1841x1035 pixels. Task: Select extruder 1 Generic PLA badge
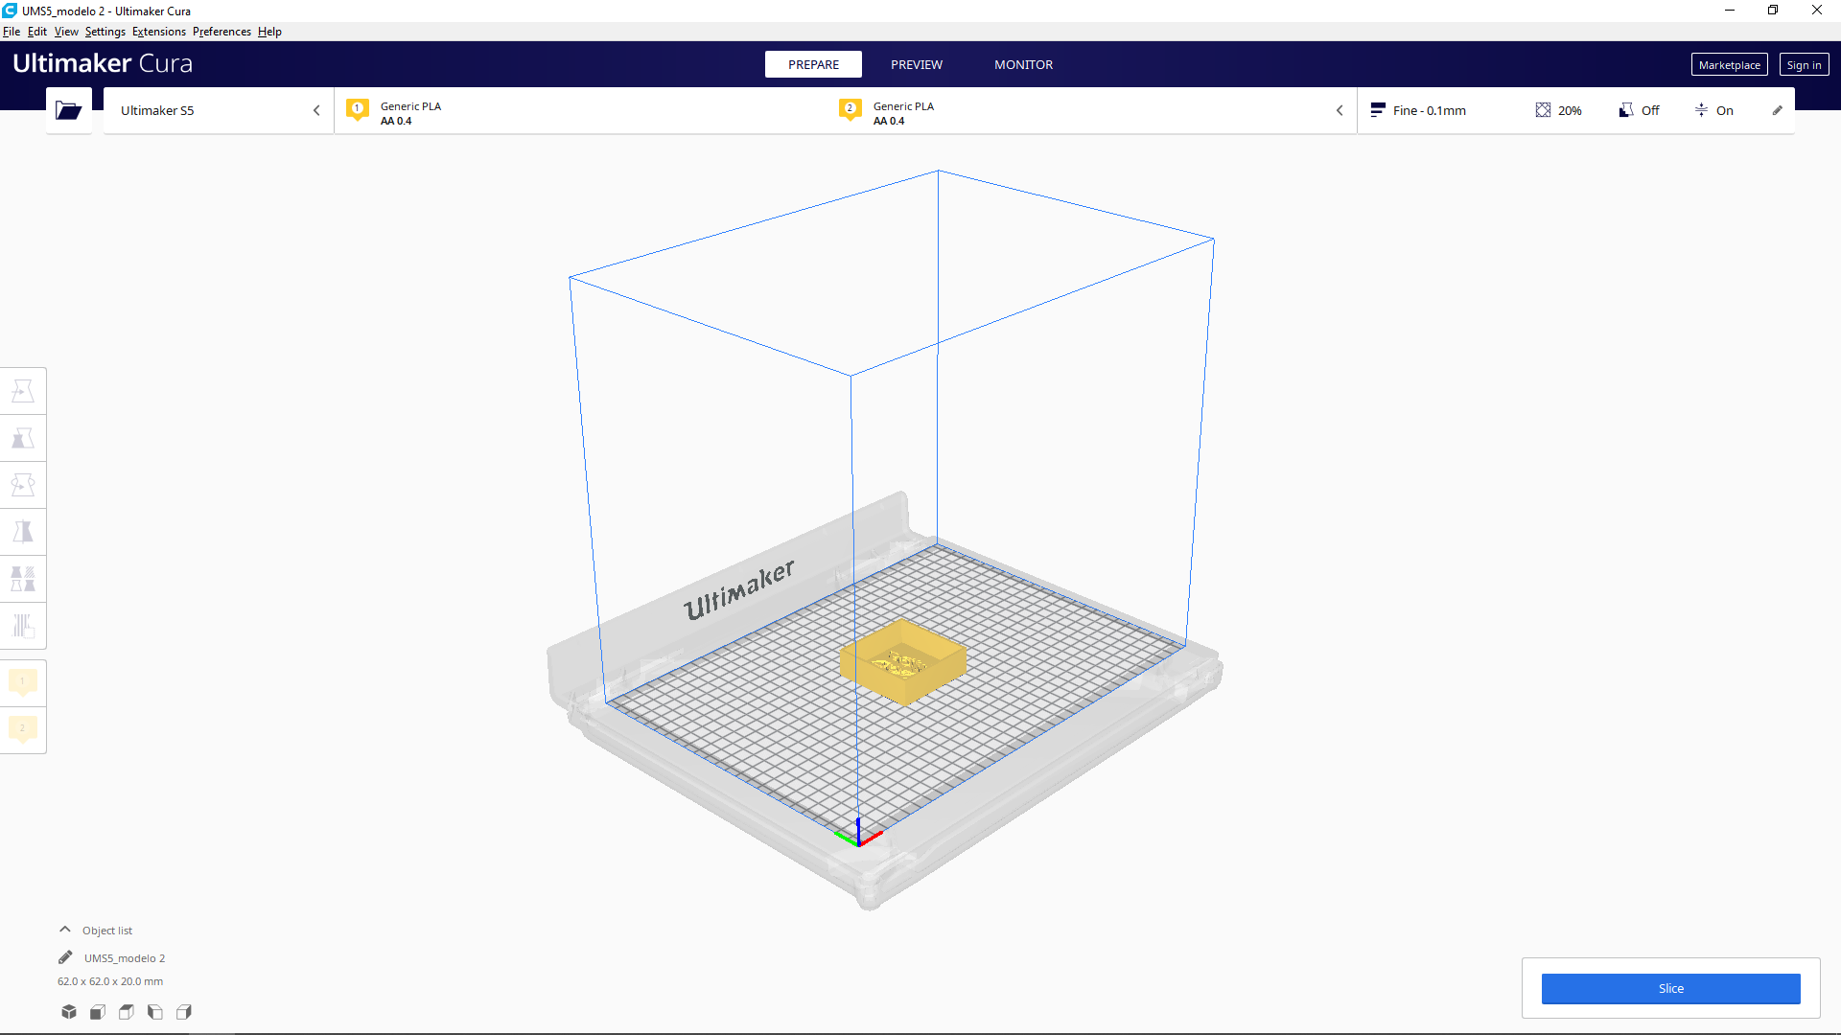point(357,110)
